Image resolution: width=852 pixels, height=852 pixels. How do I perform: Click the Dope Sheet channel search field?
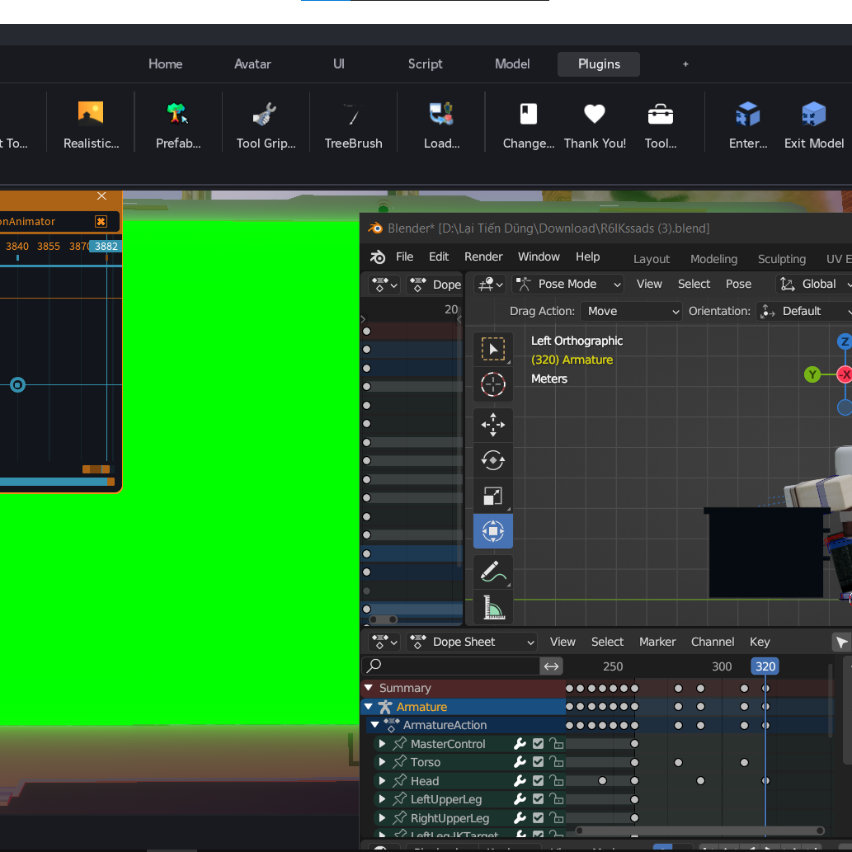click(x=451, y=666)
